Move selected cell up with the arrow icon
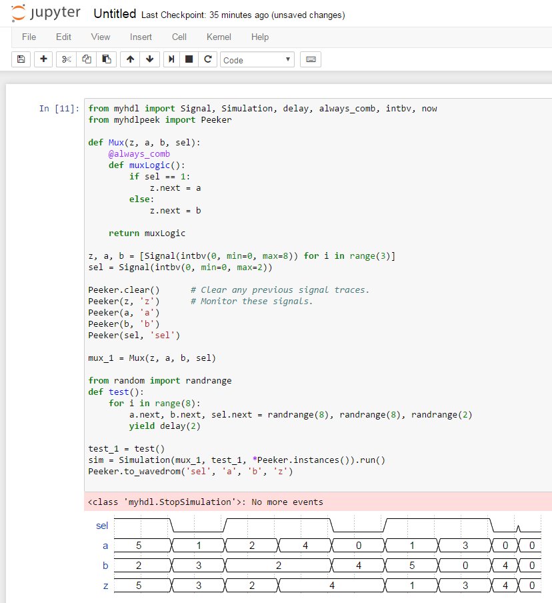552x603 pixels. coord(130,59)
